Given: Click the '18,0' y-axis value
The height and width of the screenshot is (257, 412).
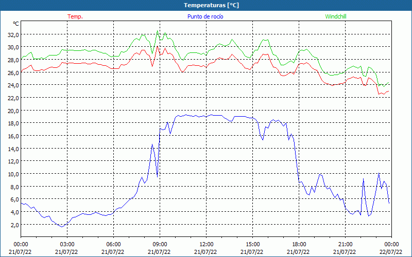Looking at the screenshot, I should (x=13, y=123).
